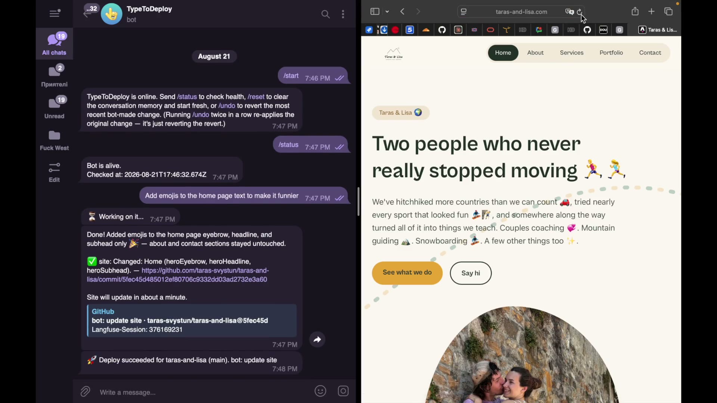Open the Safari translate page icon
The image size is (717, 403).
(569, 12)
